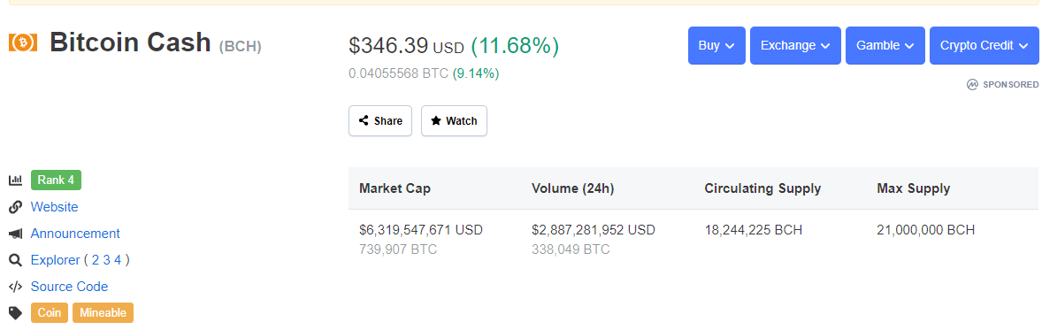
Task: Select the Mineable tag
Action: pyautogui.click(x=103, y=312)
